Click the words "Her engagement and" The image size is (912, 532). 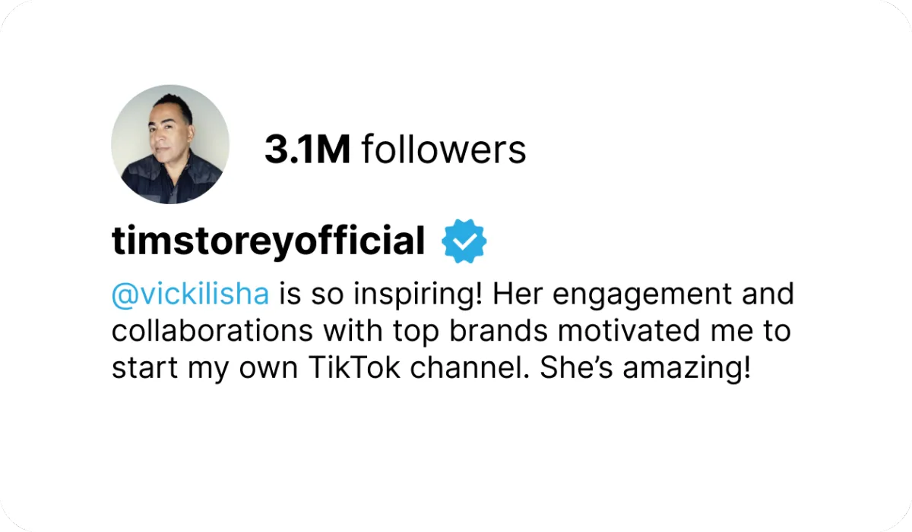644,294
